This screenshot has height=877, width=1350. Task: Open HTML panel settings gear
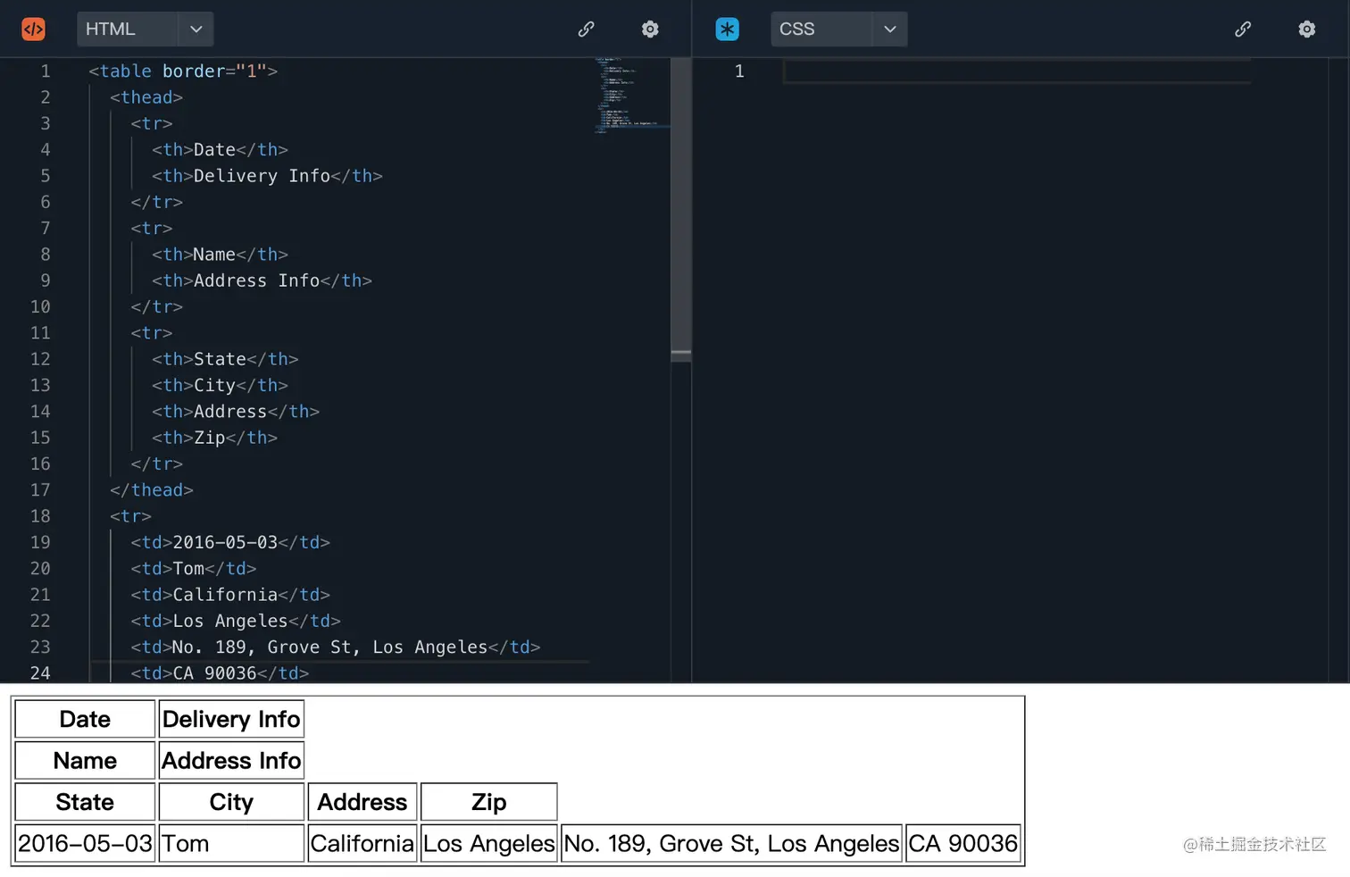coord(650,29)
